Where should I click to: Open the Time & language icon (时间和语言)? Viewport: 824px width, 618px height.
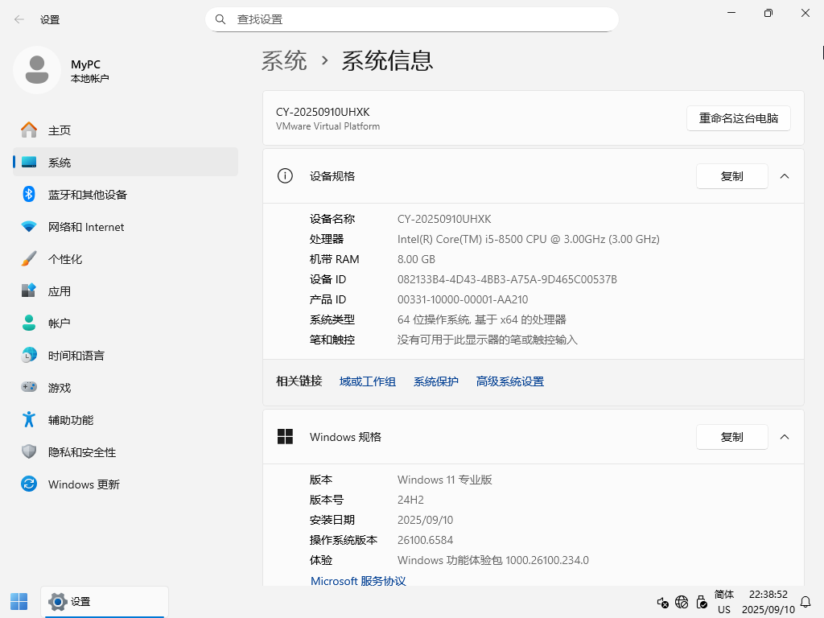coord(29,356)
